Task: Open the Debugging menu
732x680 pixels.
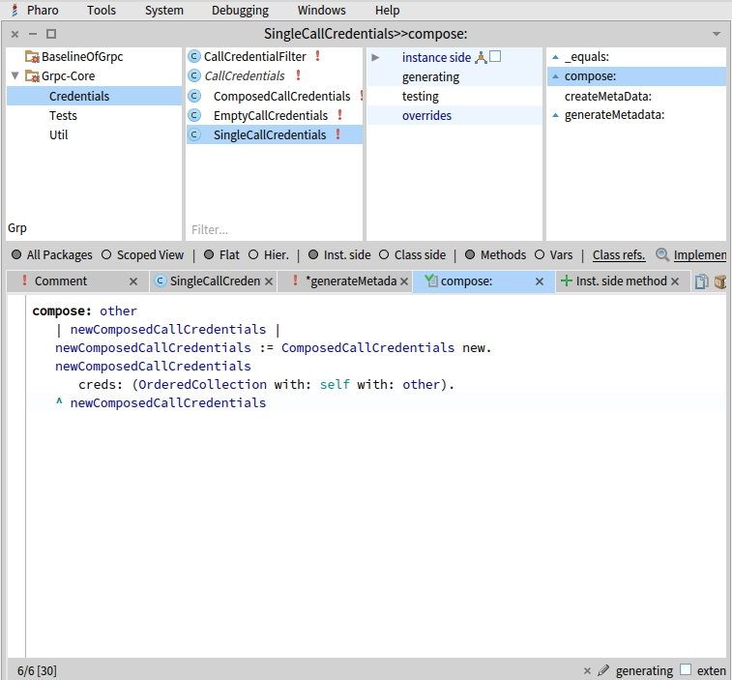Action: click(x=240, y=10)
